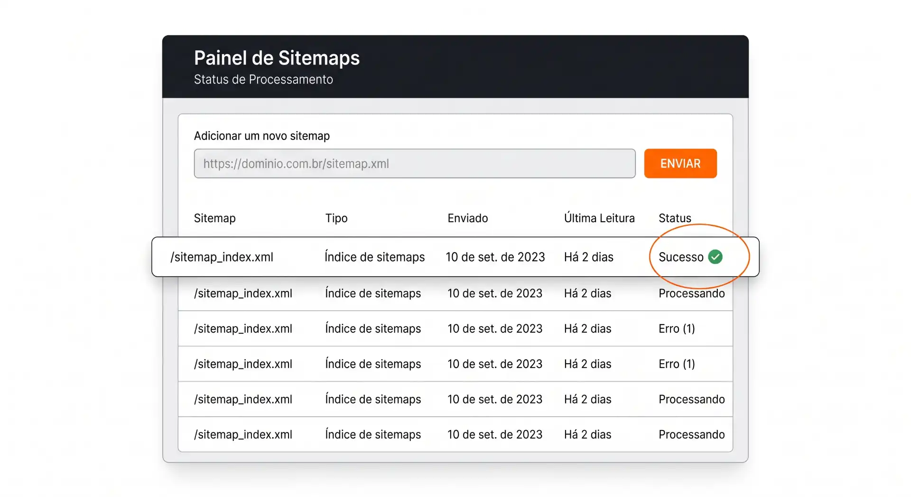The image size is (911, 497).
Task: Select the Enviado column header
Action: (468, 218)
